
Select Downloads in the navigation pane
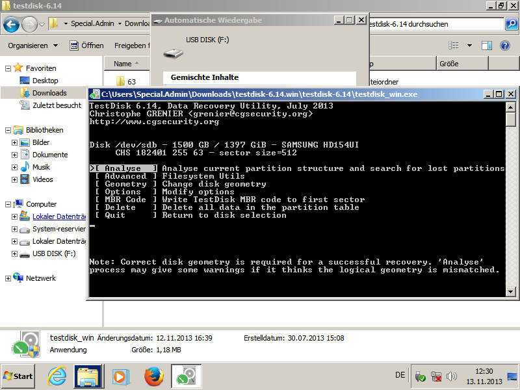point(49,93)
